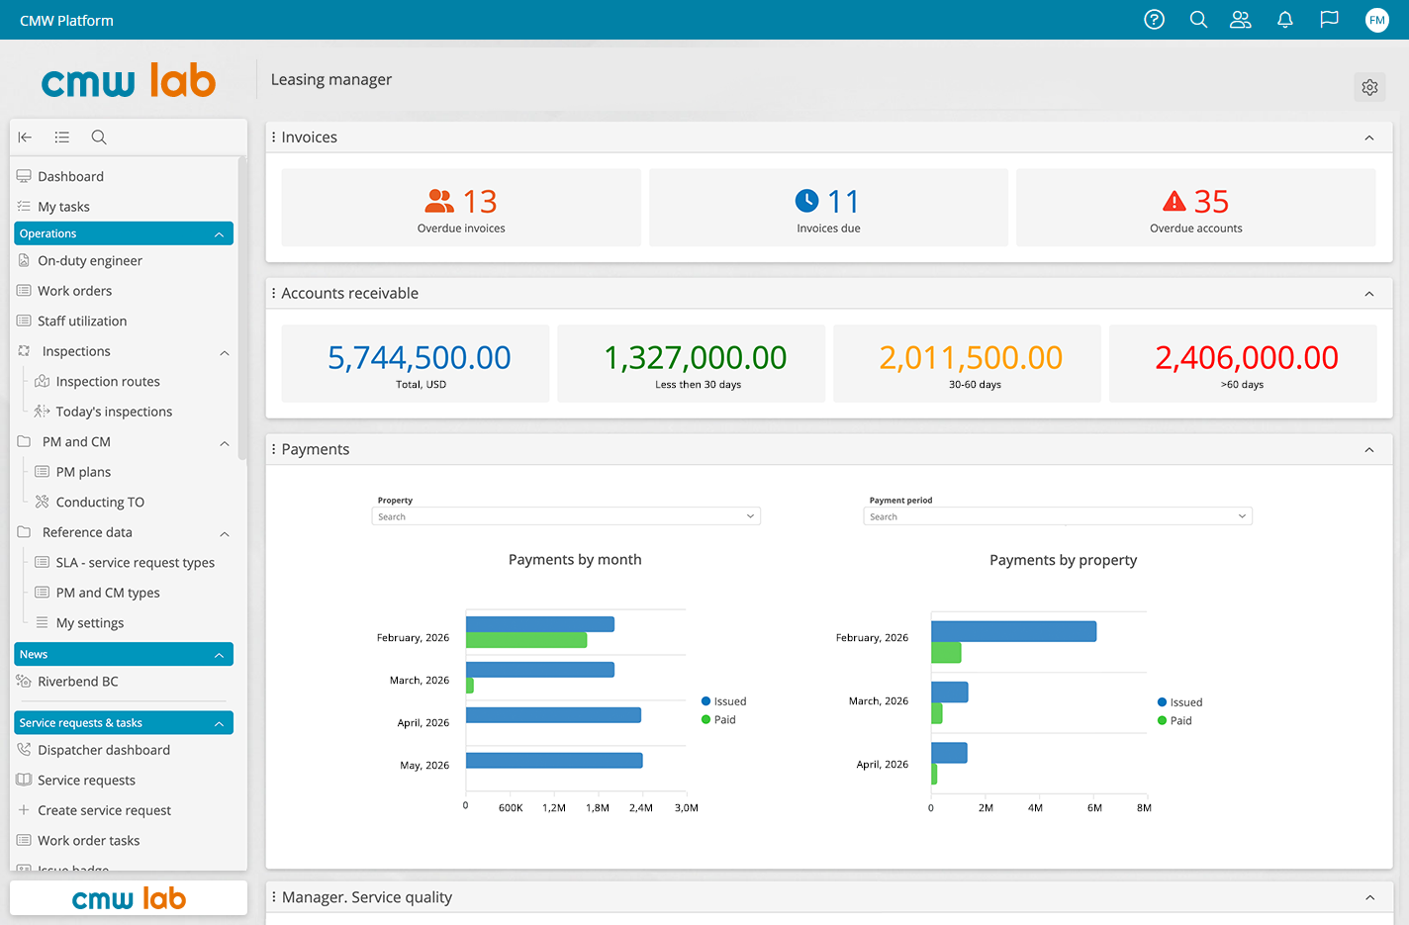Click the flag icon in top bar
The width and height of the screenshot is (1409, 925).
click(1329, 20)
